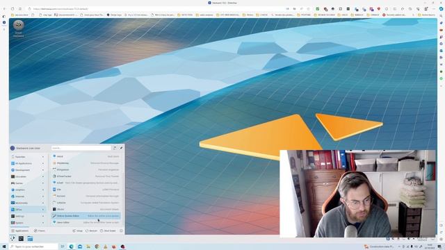Expand the All Applications category arrow
445x250 pixels.
click(x=43, y=163)
